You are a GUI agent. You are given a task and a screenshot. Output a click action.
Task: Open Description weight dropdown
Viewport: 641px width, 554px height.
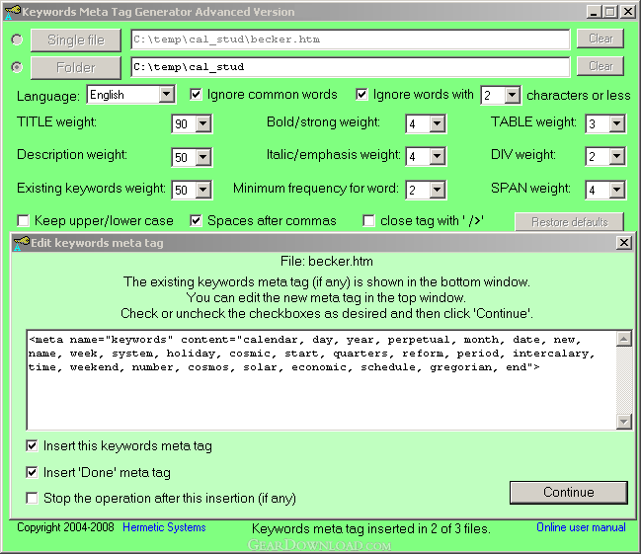pyautogui.click(x=203, y=157)
